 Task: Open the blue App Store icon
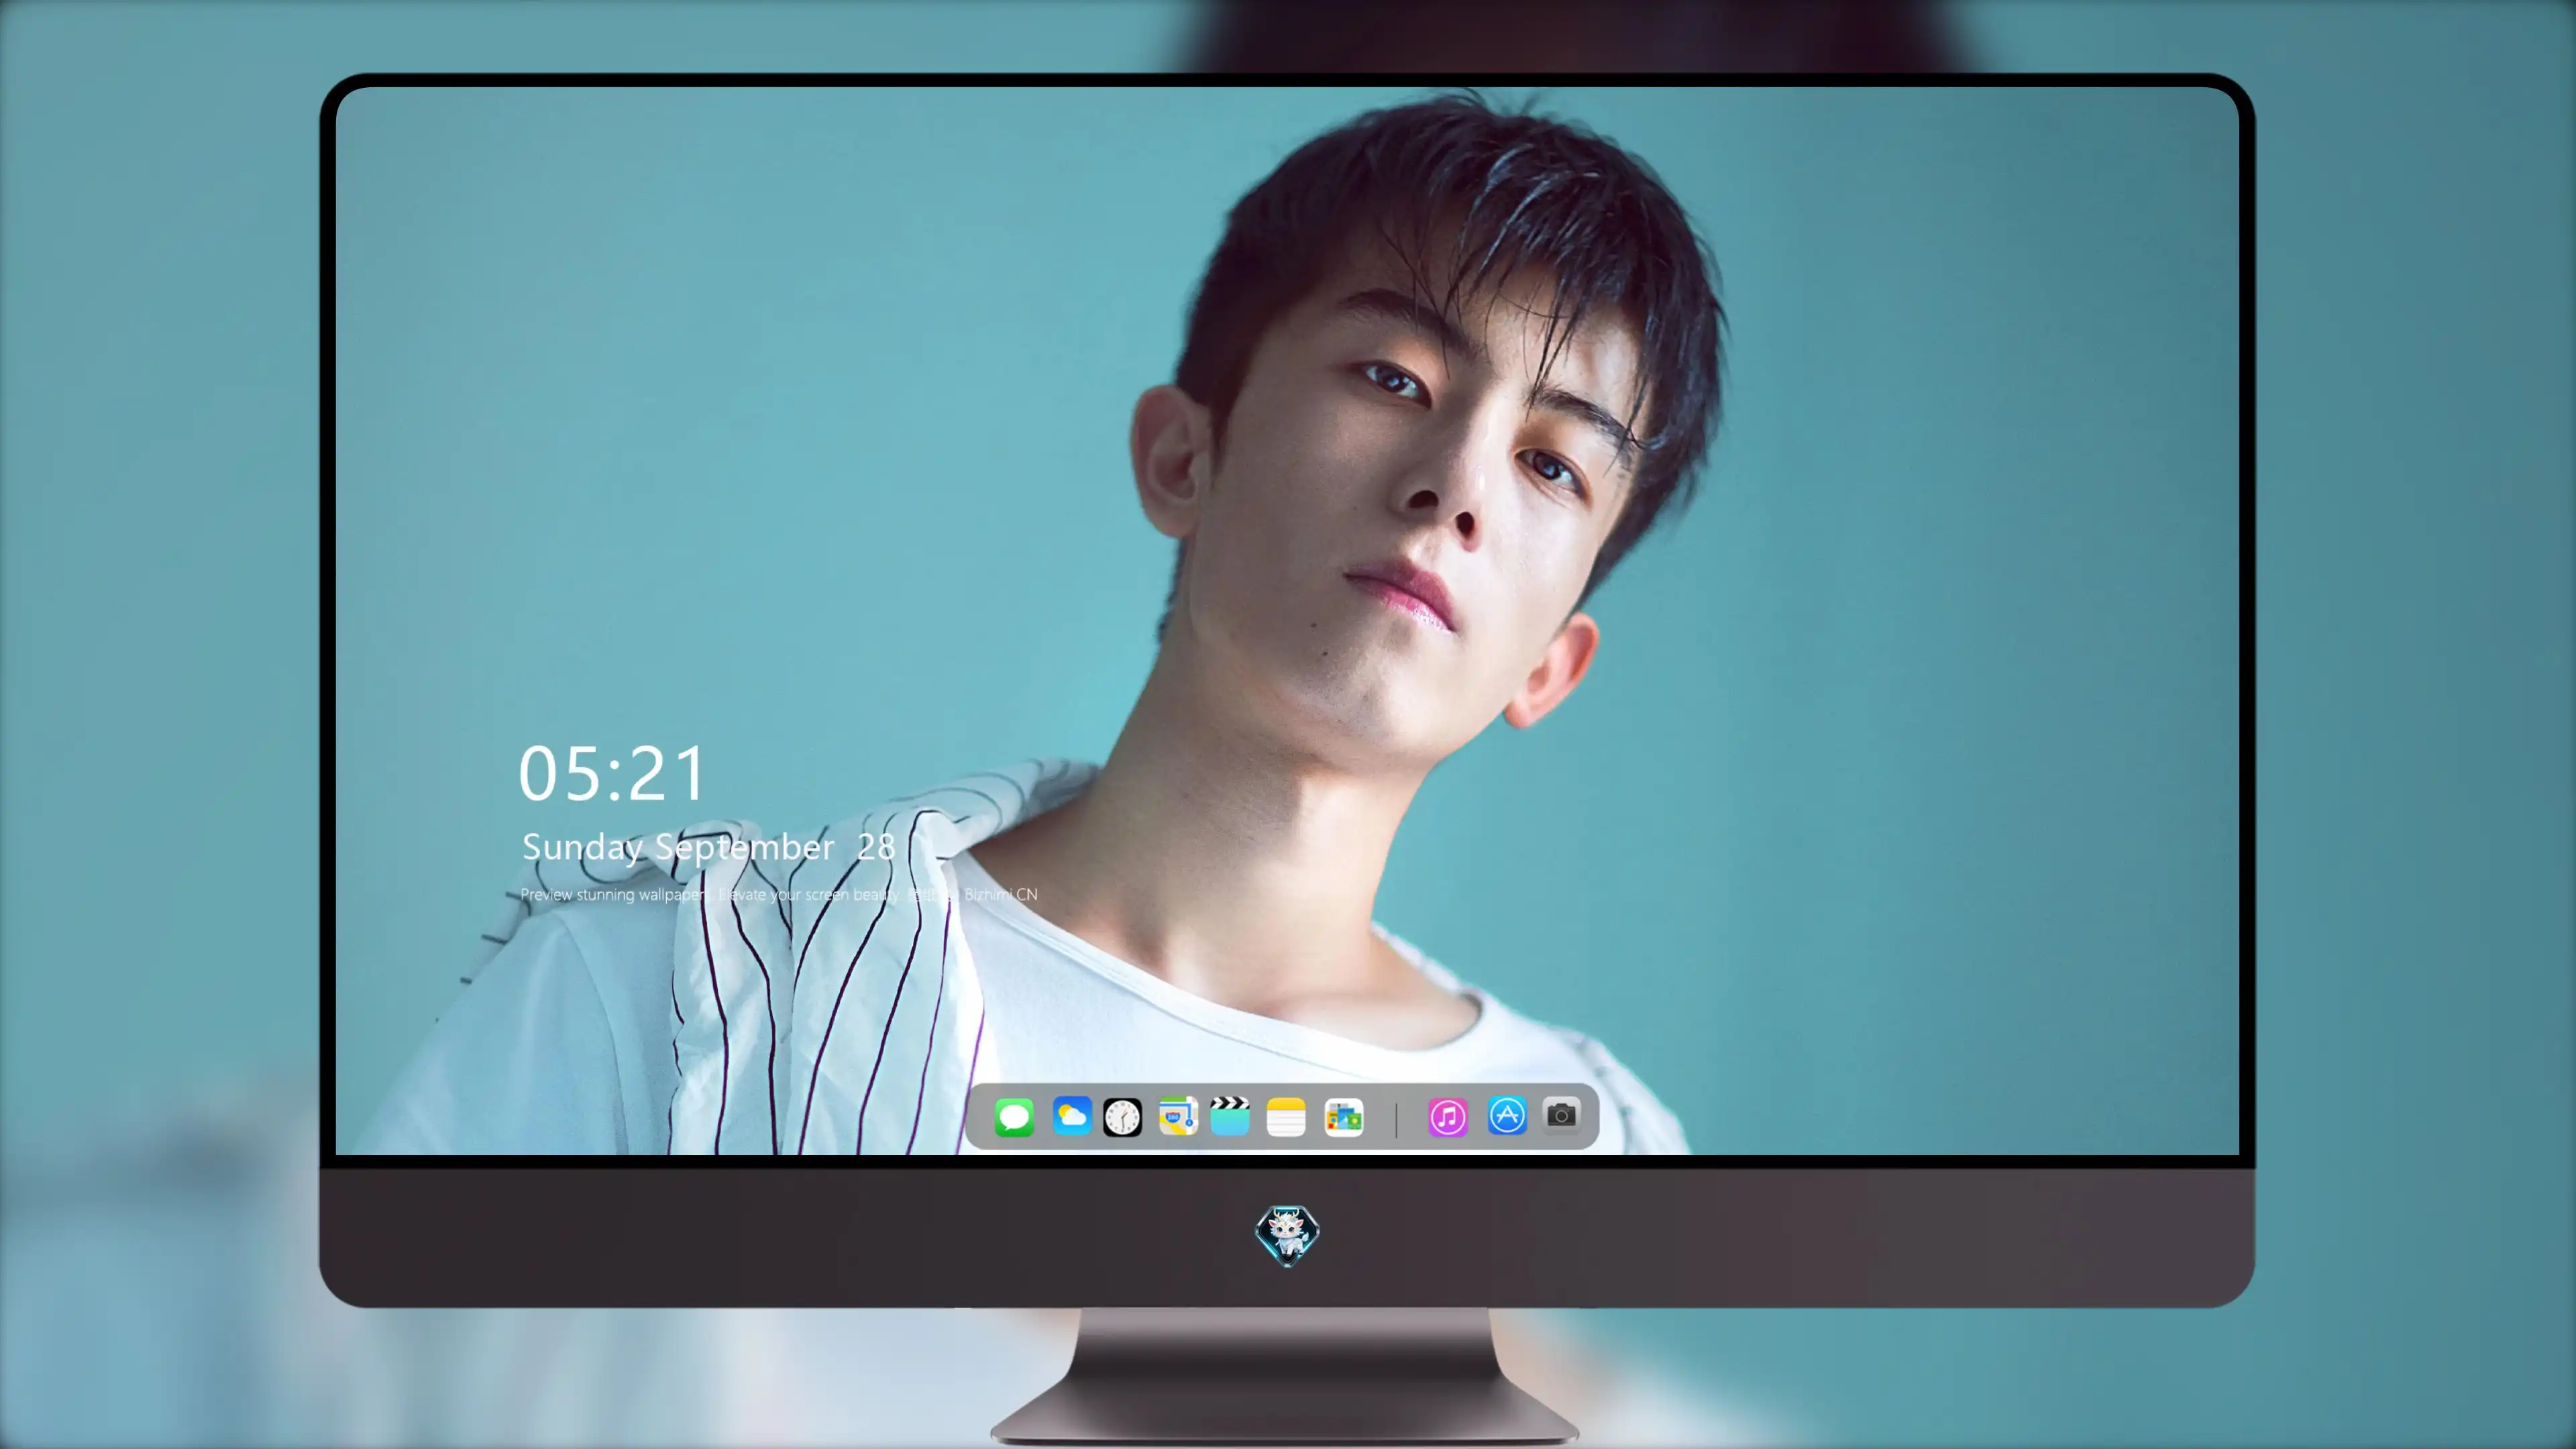[1507, 1116]
